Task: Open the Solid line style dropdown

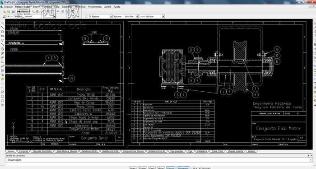Action: 137,16
